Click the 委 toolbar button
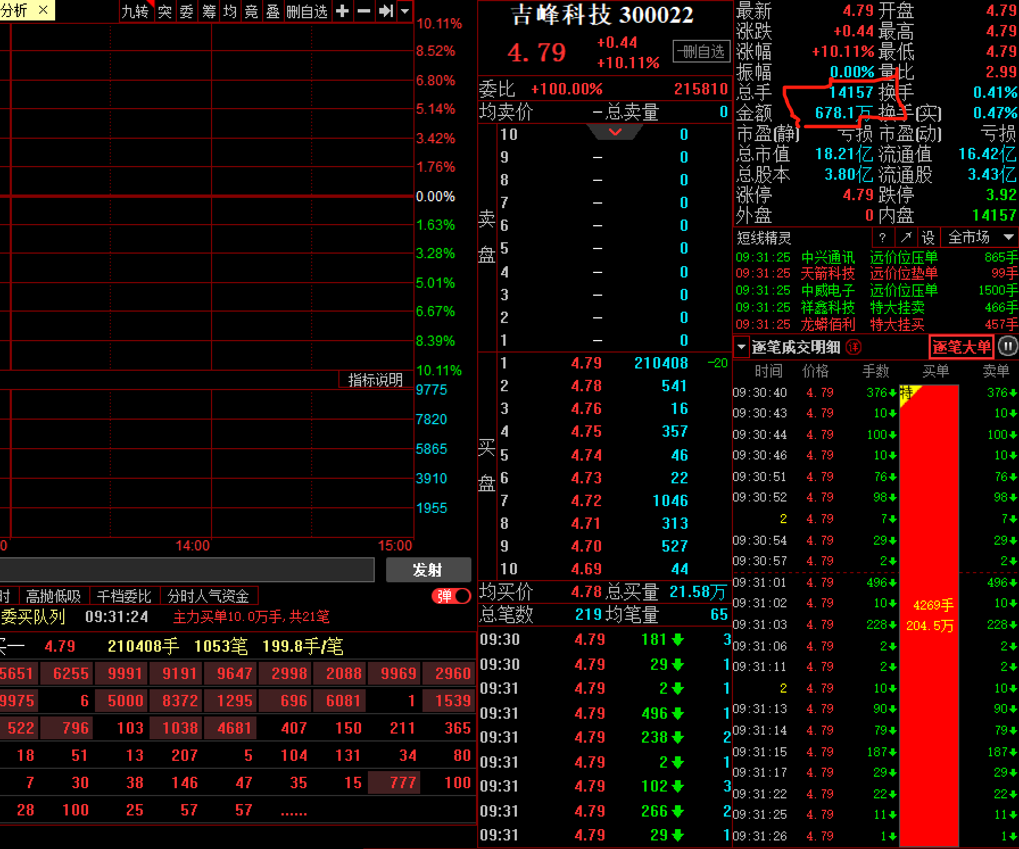 pyautogui.click(x=187, y=11)
